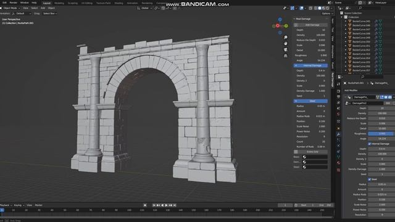Open the Scene properties tab icon
This screenshot has height=222, width=395.
pyautogui.click(x=338, y=109)
